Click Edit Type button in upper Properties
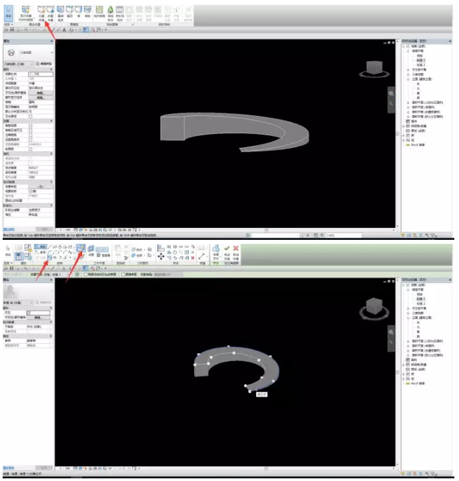The width and height of the screenshot is (459, 481). click(43, 64)
